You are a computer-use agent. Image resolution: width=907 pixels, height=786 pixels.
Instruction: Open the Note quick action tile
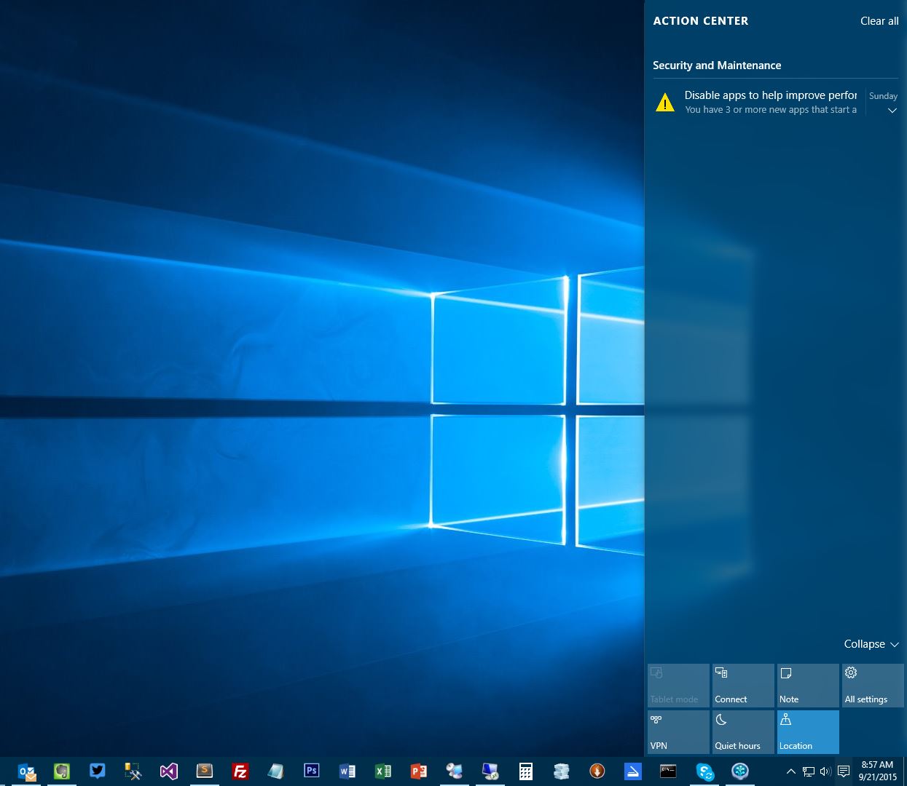click(x=808, y=685)
